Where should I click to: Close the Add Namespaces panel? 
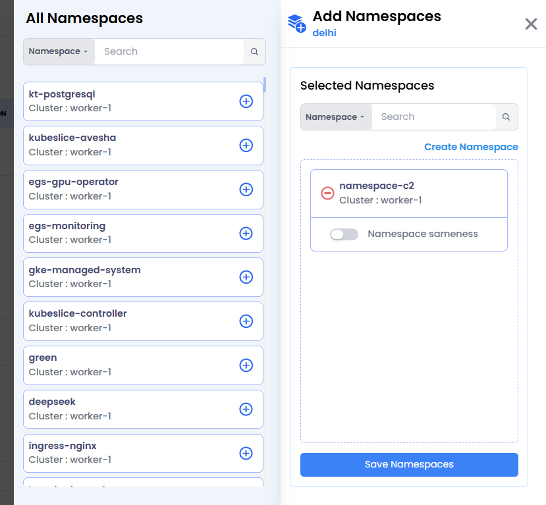click(531, 24)
